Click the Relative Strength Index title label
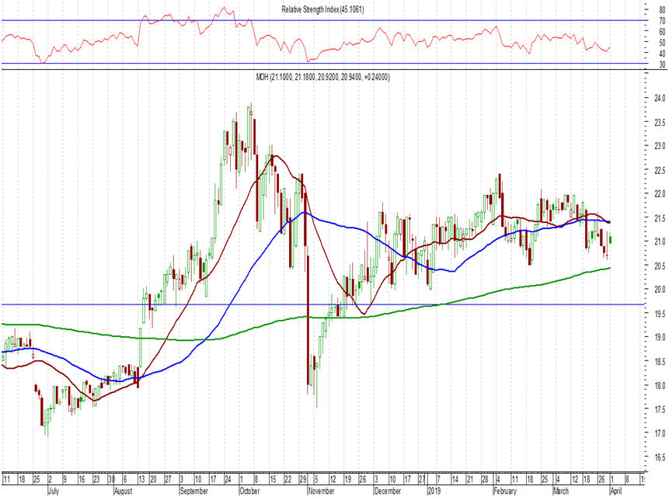669x497 pixels. pyautogui.click(x=322, y=9)
